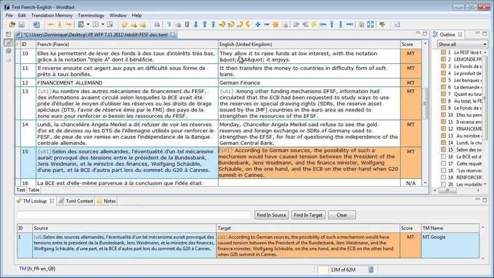Click the Clear button
The image size is (494, 278).
tap(342, 215)
